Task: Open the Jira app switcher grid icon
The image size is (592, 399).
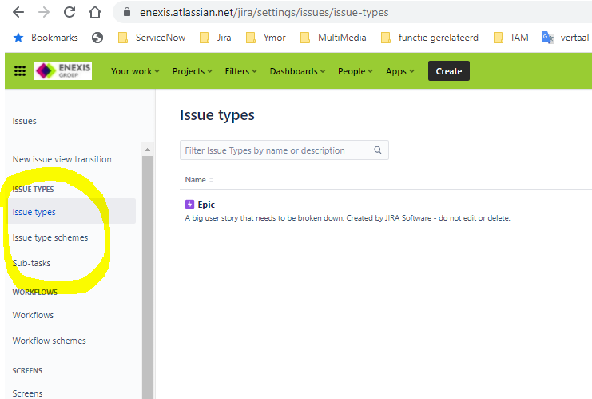Action: point(20,70)
